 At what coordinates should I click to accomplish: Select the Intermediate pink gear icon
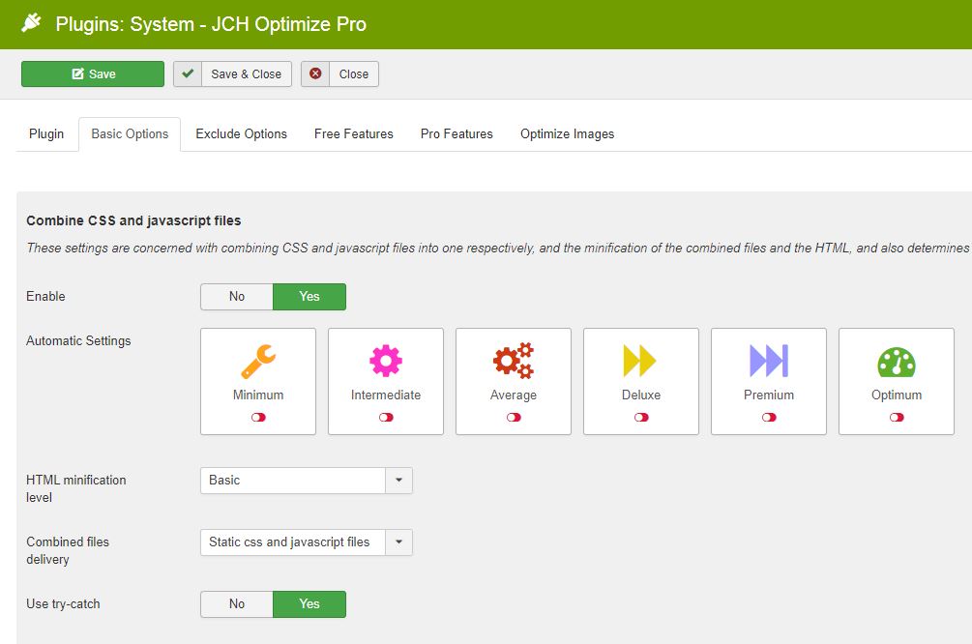point(386,361)
